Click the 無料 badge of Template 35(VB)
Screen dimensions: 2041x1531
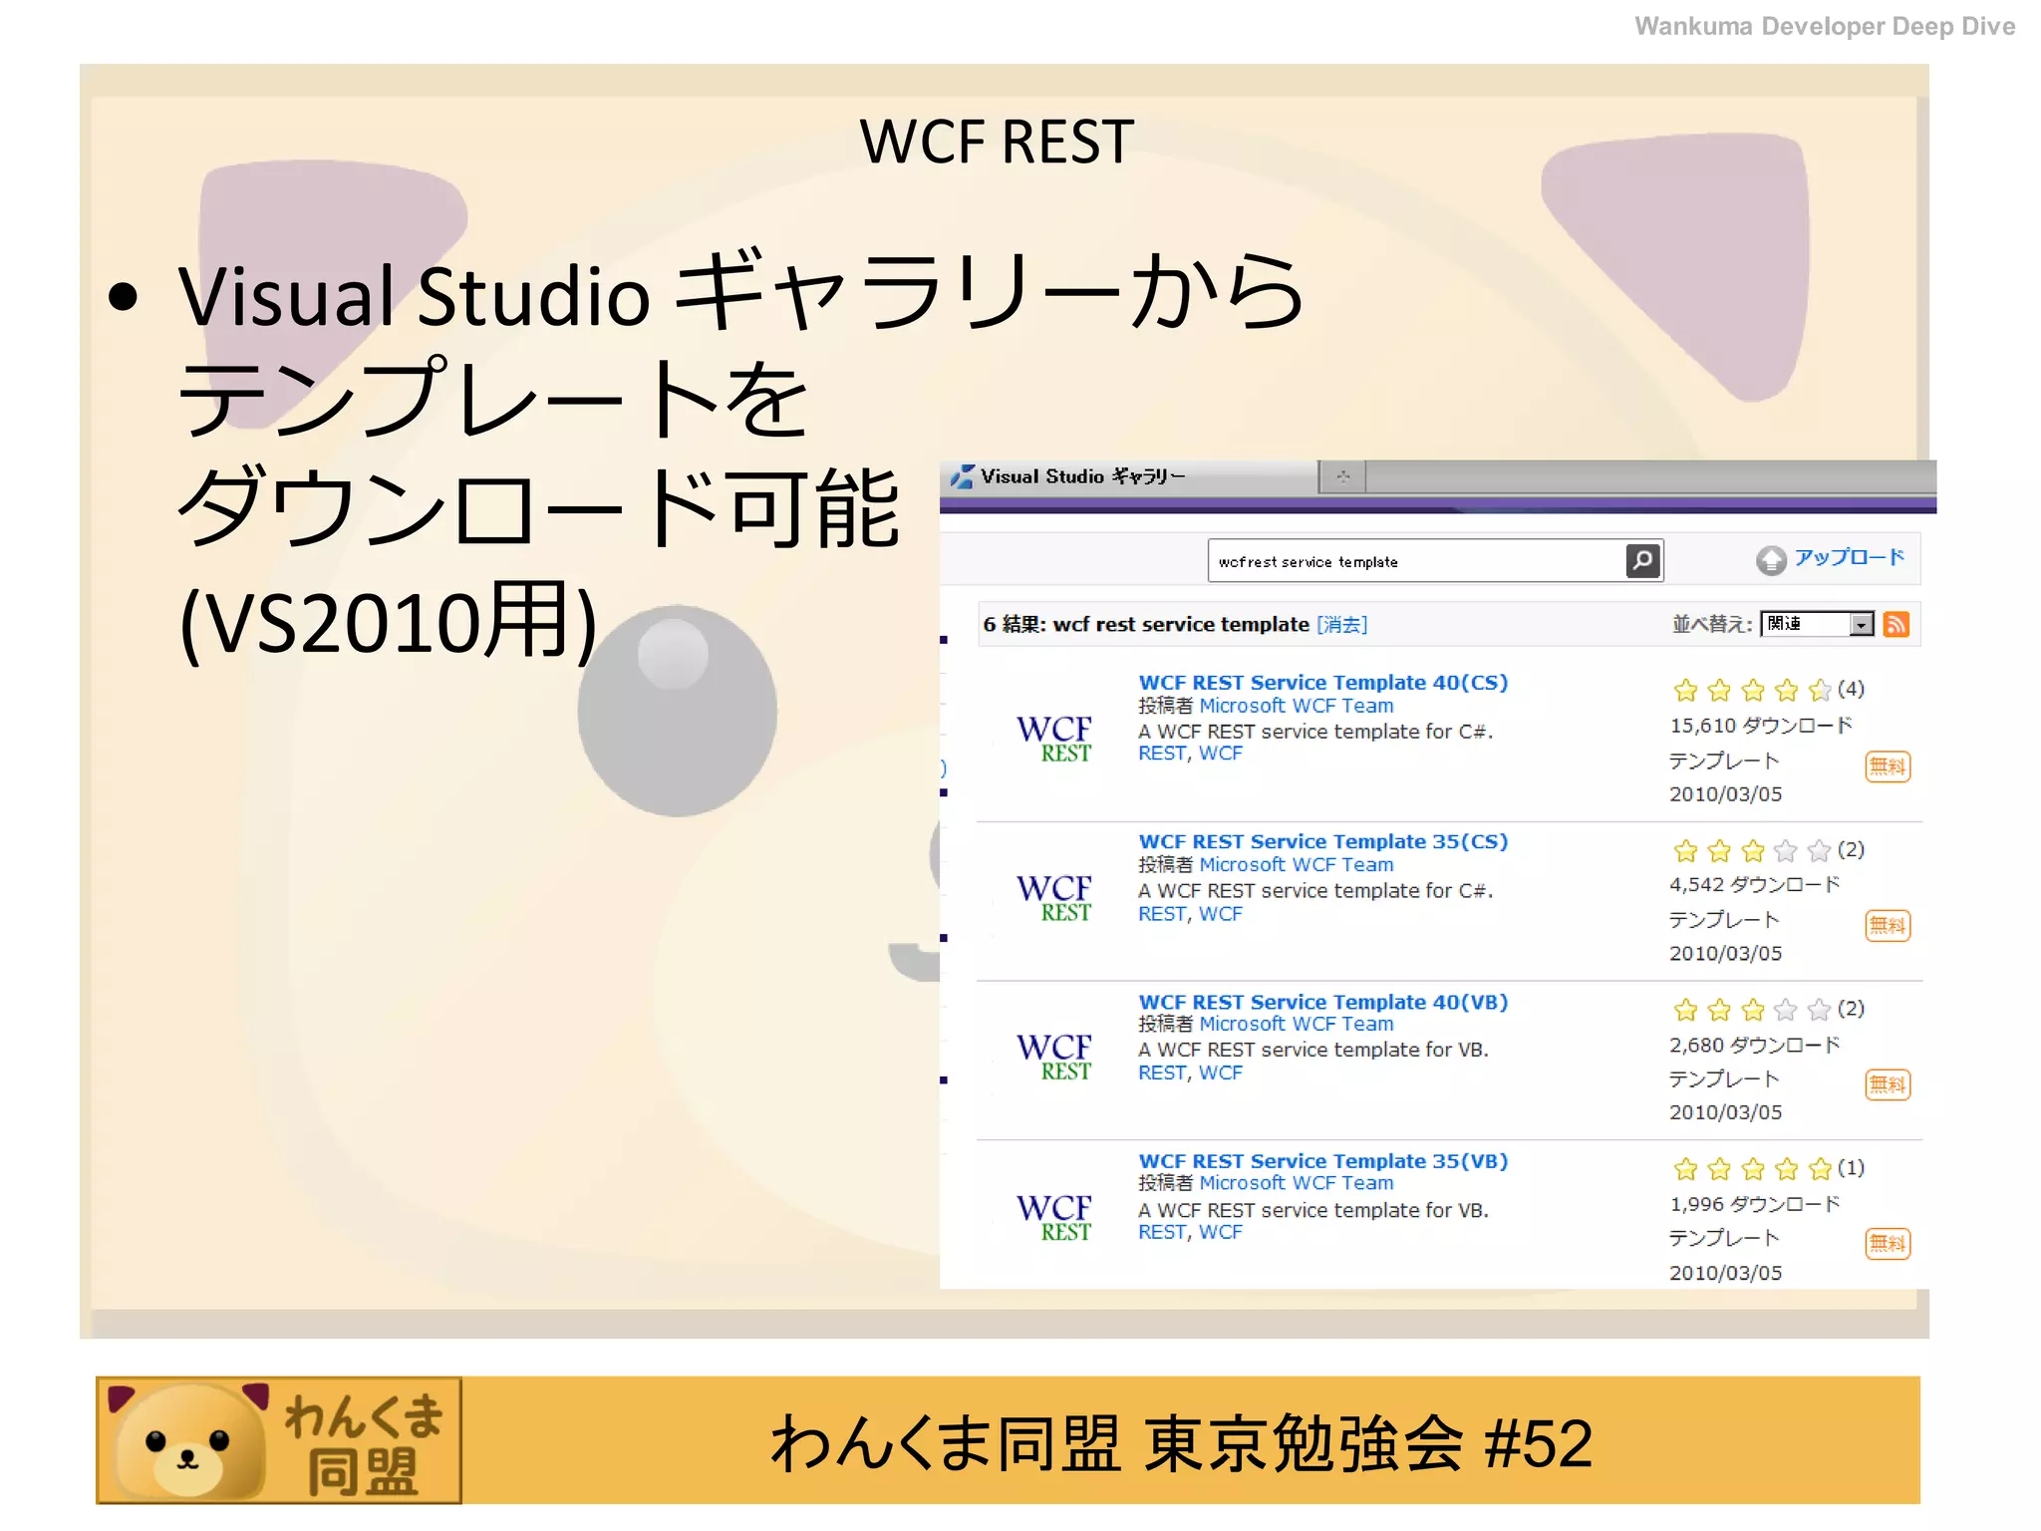pyautogui.click(x=1888, y=1244)
